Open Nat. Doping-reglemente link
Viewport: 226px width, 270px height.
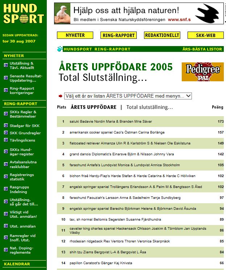(x=21, y=250)
